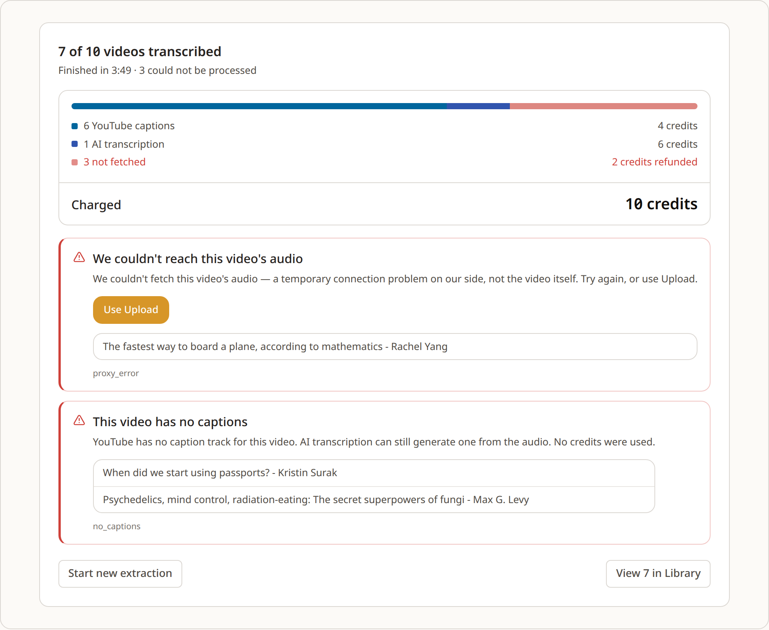Click the 'proxy_error' code text
This screenshot has width=769, height=630.
coord(116,373)
